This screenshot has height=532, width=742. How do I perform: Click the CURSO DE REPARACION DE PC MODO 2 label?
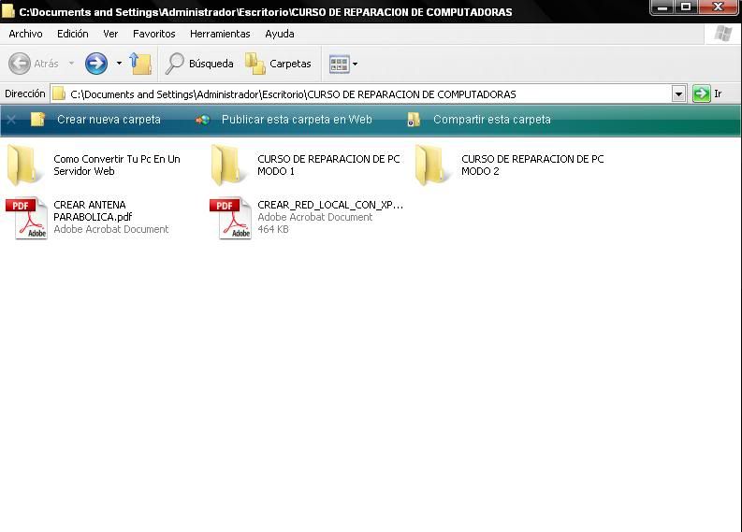point(532,165)
